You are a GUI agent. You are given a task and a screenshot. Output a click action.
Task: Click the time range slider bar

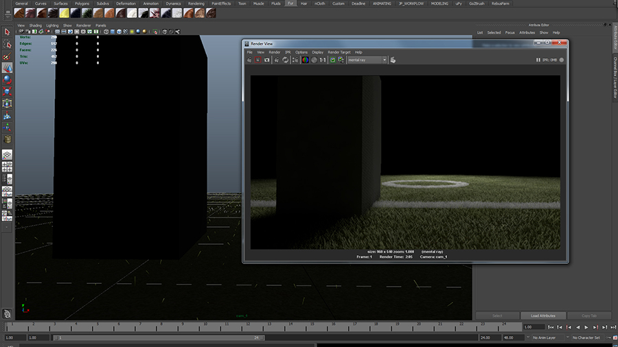coord(158,337)
